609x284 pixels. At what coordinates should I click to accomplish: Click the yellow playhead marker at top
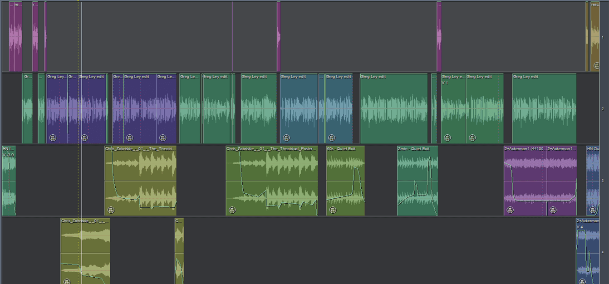coord(79,1)
